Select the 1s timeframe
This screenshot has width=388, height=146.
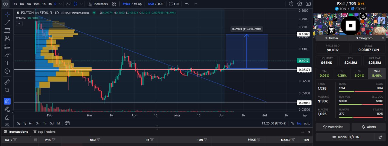(x=15, y=4)
